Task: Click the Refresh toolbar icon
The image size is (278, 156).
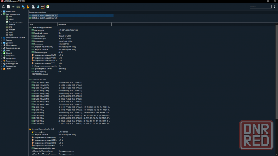Action: (3, 7)
